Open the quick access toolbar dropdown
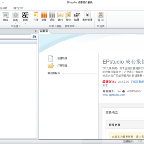Image resolution: width=144 pixels, height=144 pixels. [x=3, y=2]
